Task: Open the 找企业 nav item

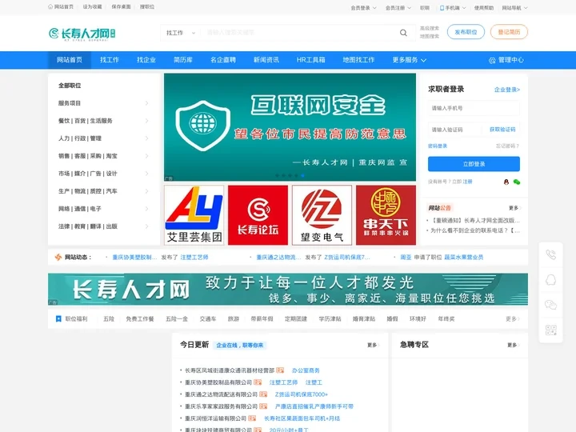Action: (146, 60)
